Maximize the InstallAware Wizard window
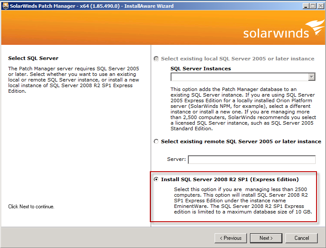Screen dimensions: 326x248 click(x=313, y=6)
